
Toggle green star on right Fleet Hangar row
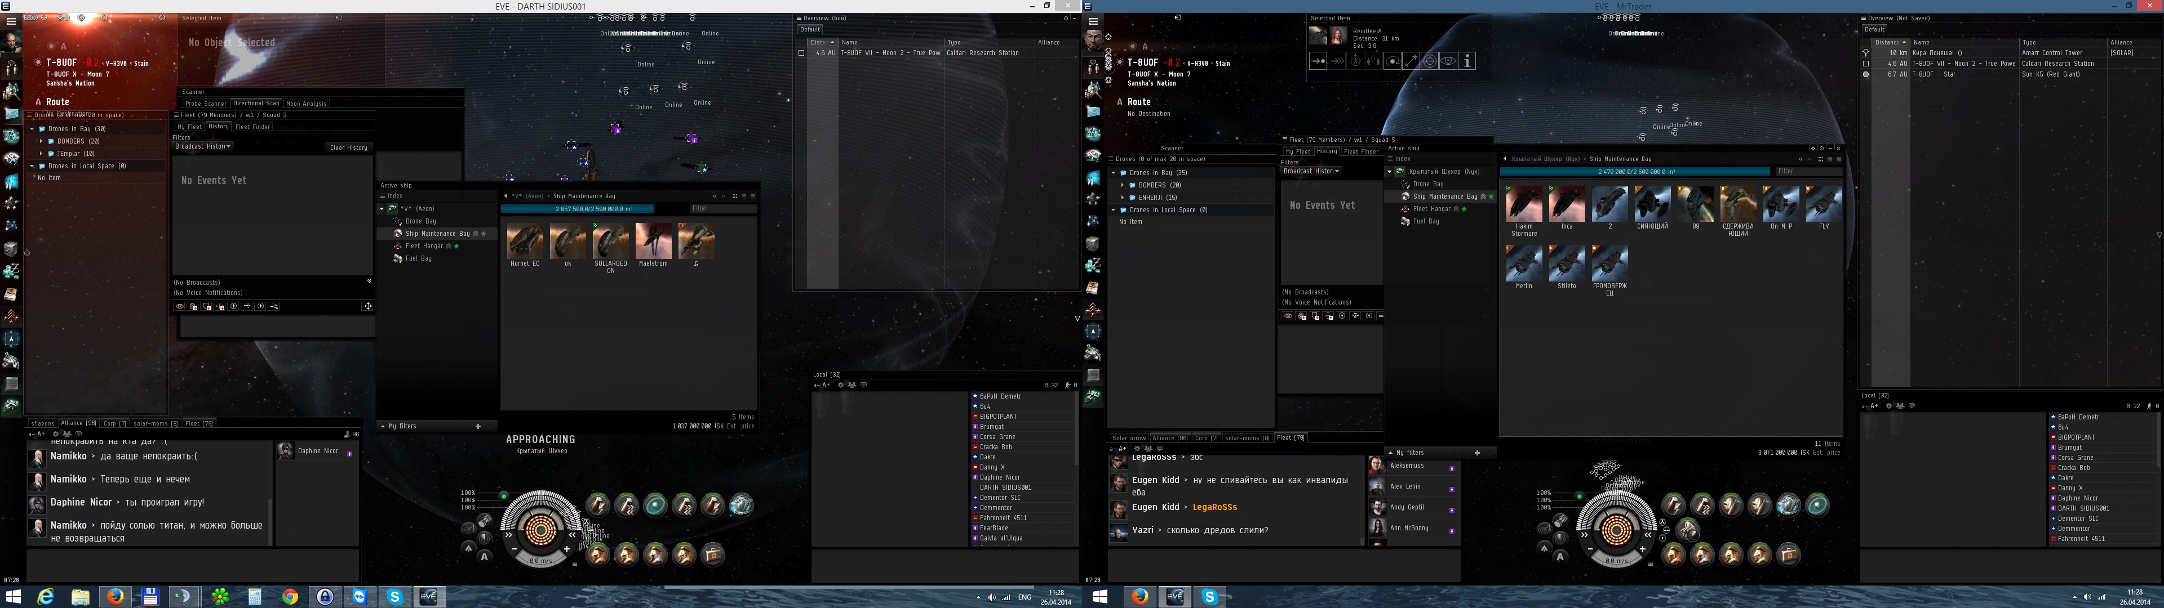[x=1465, y=209]
